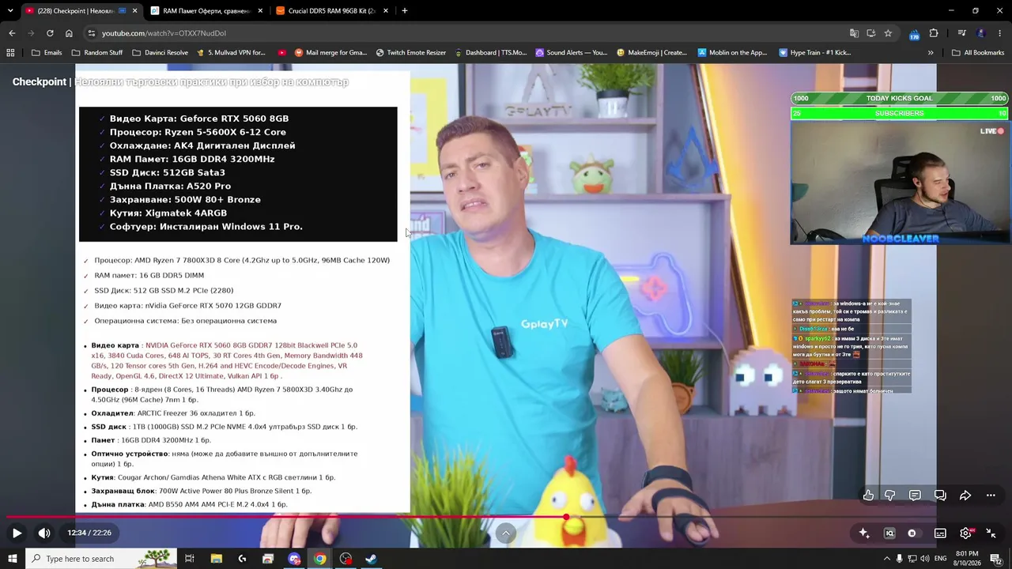Close the Crucial DDR5 RAM tab
Screen dimensions: 1012x569
[x=386, y=11]
